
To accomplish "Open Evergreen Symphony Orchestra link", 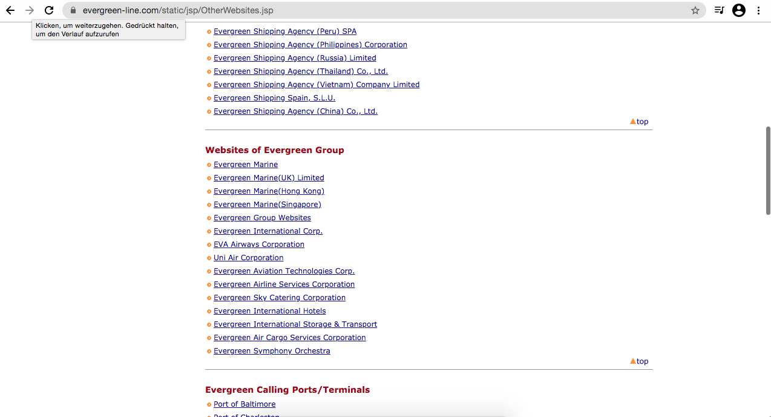I will (272, 351).
